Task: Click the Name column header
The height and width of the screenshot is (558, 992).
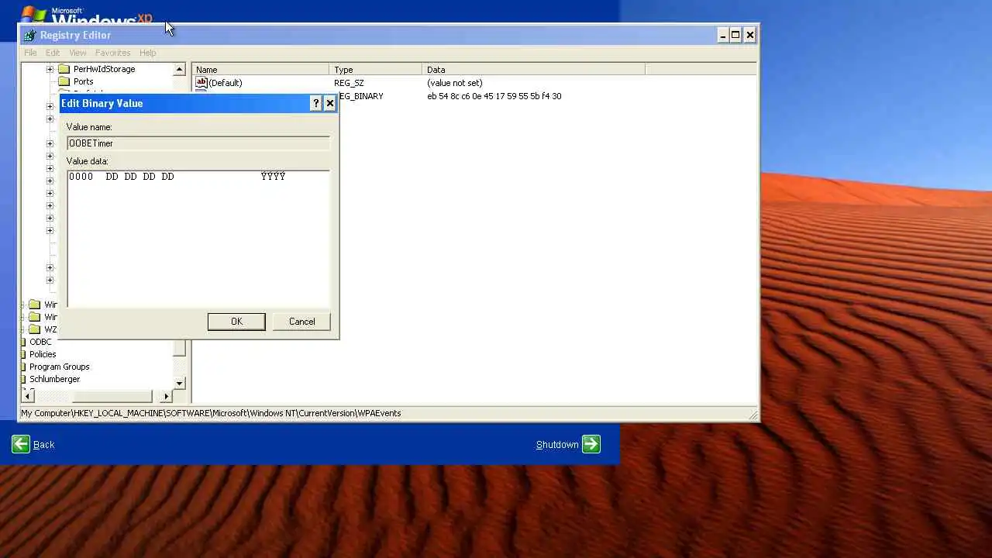Action: [x=260, y=70]
